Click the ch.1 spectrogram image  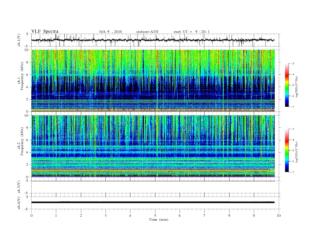(x=153, y=81)
